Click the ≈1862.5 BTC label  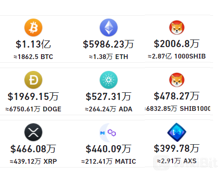pos(33,57)
